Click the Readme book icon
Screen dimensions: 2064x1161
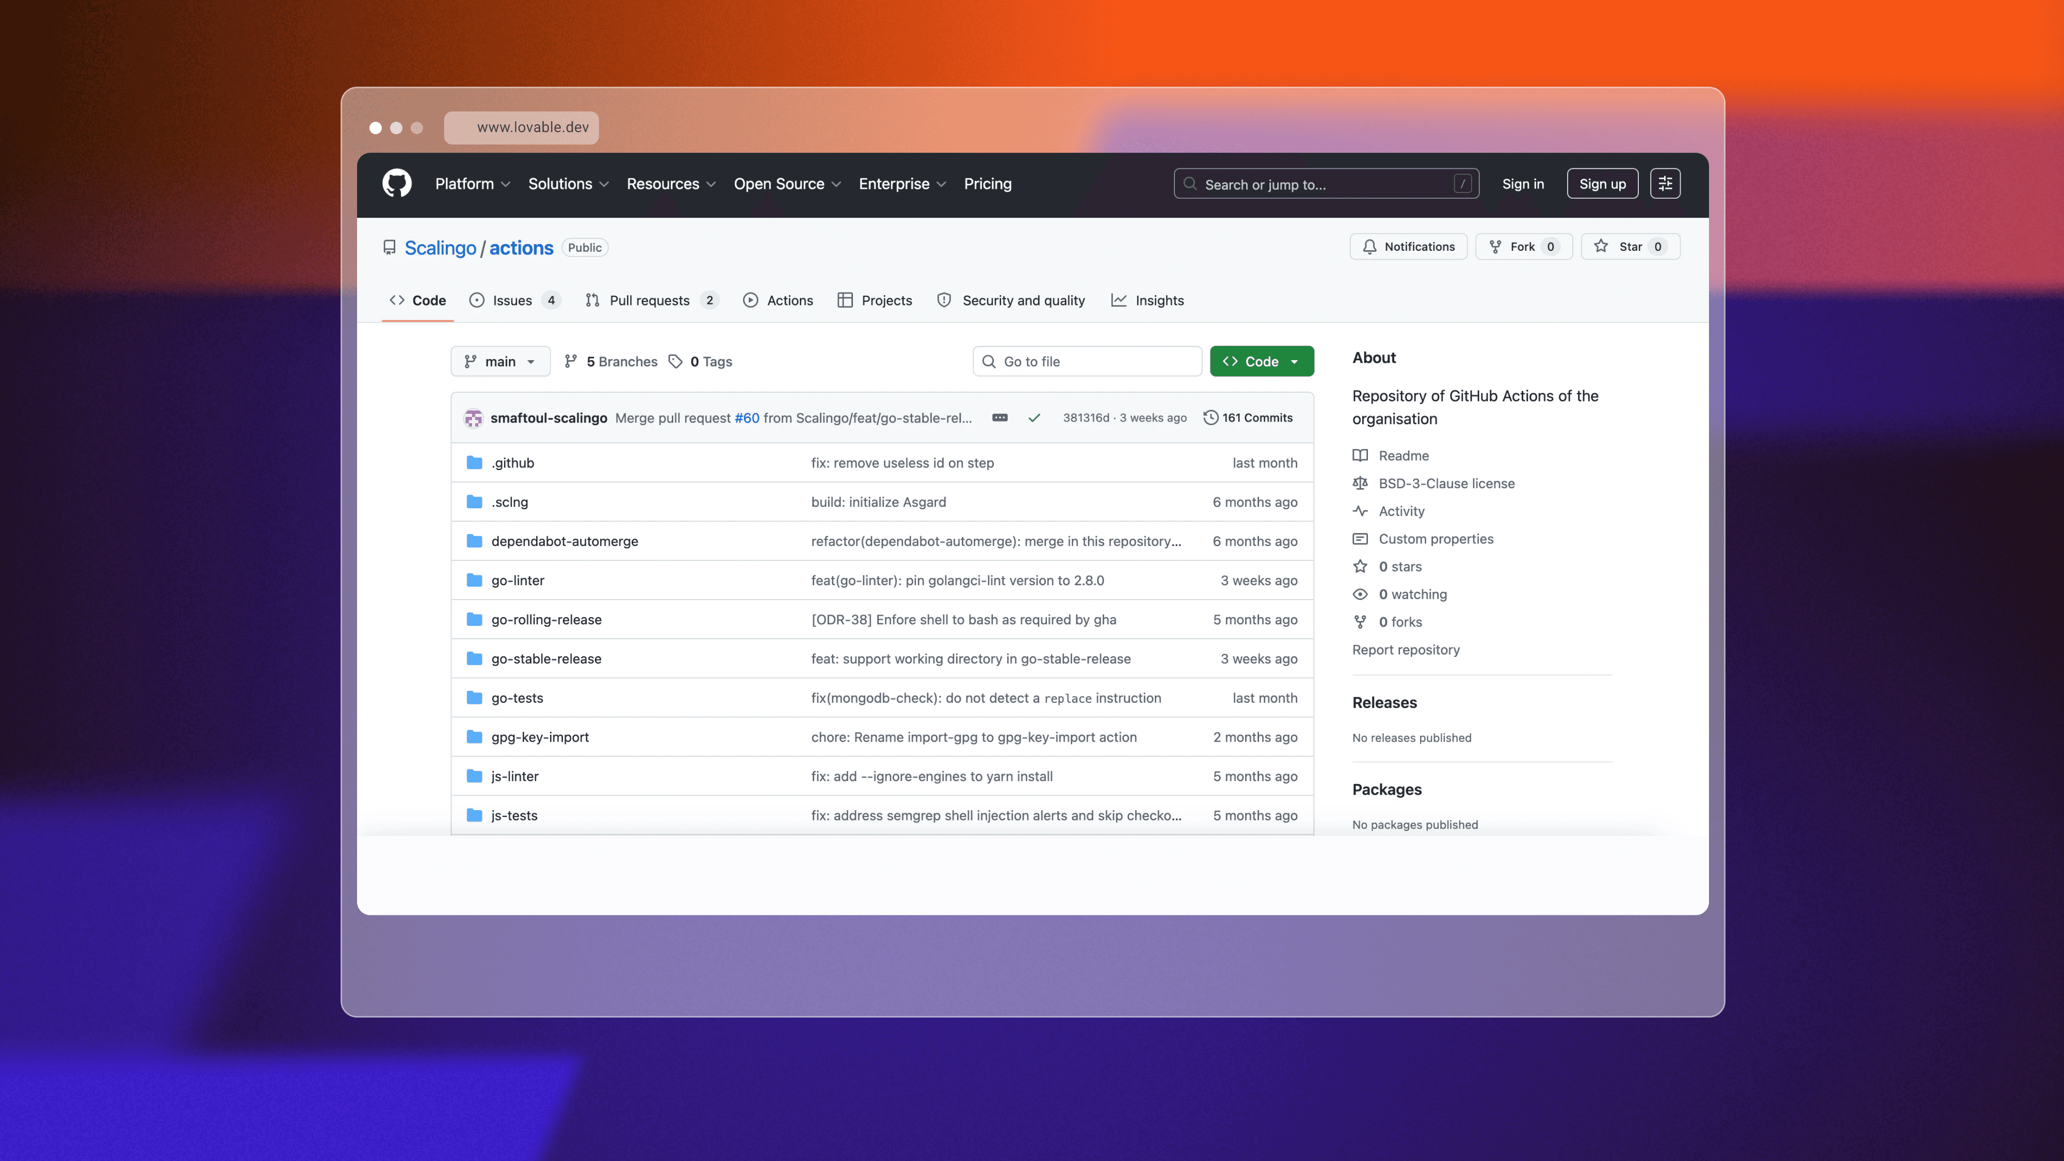(1361, 455)
